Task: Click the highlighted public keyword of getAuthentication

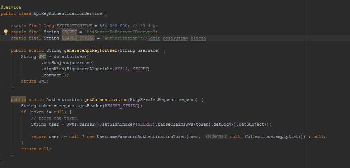Action: [x=18, y=100]
